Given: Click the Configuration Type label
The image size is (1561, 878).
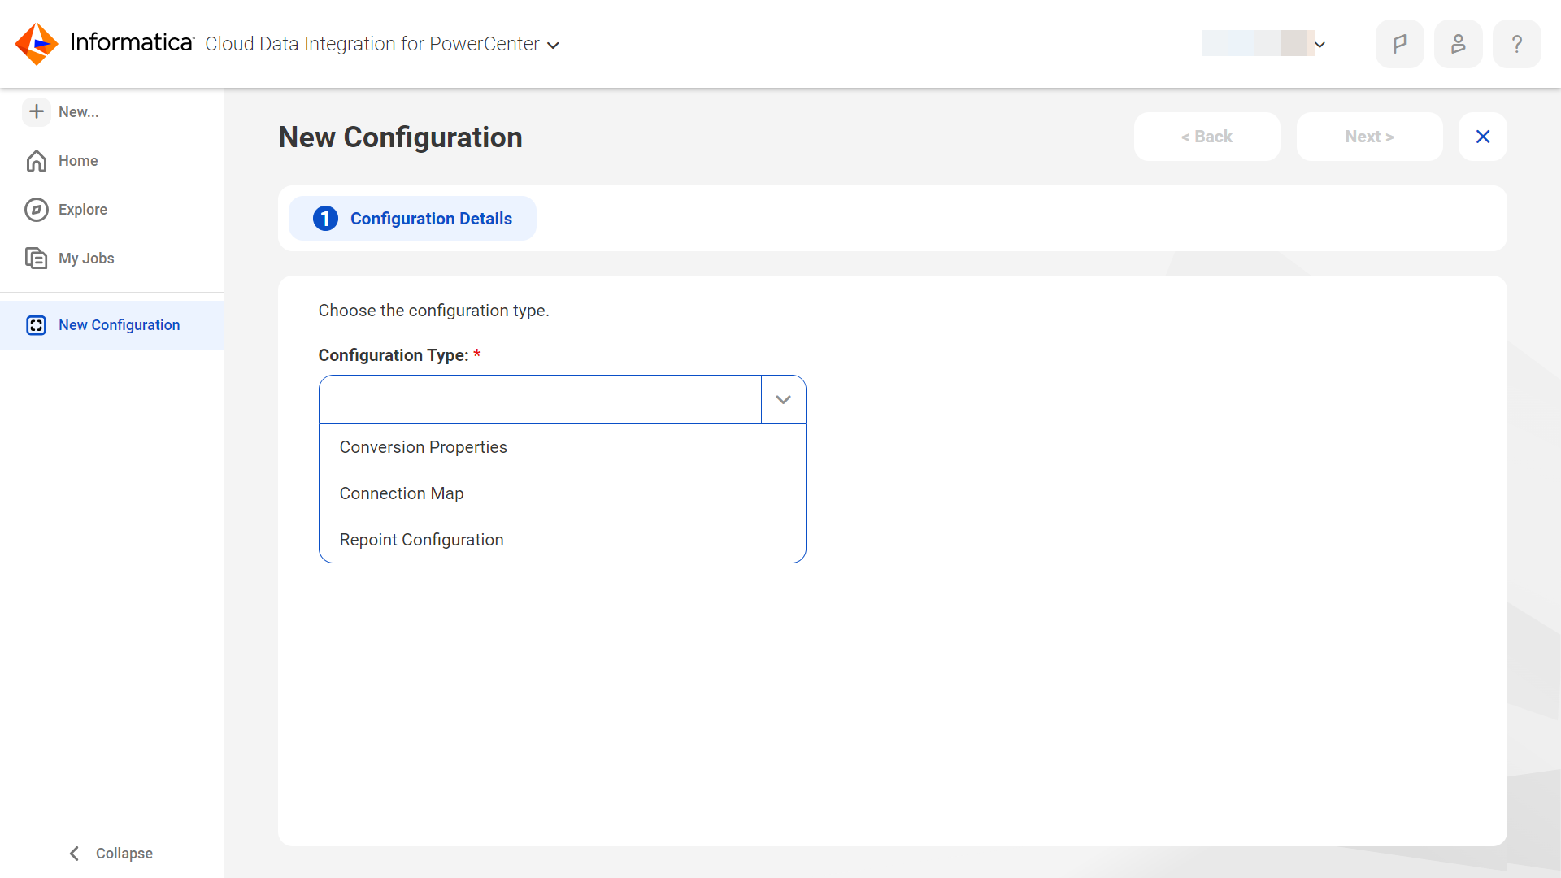Looking at the screenshot, I should tap(394, 355).
